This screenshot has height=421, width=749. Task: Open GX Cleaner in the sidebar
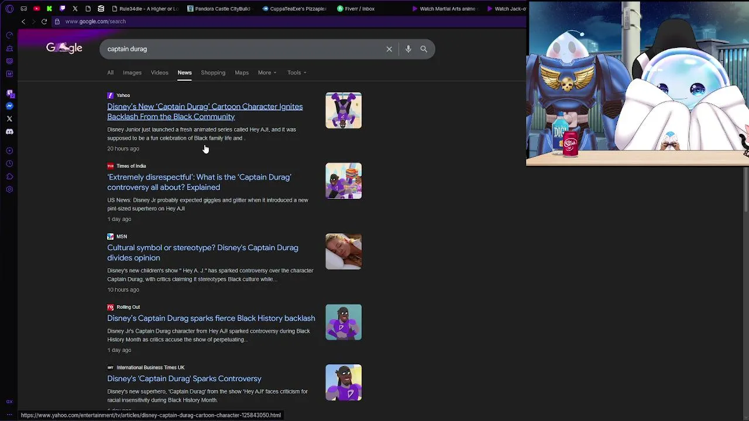click(9, 49)
